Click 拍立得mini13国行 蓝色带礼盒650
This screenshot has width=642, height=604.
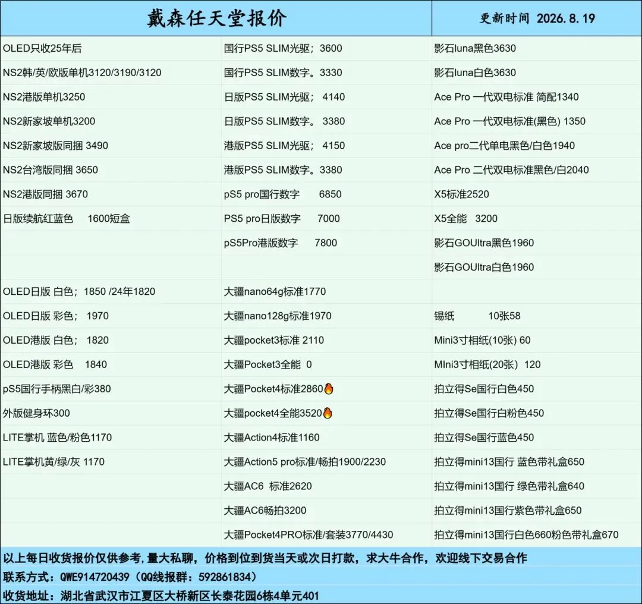point(509,462)
